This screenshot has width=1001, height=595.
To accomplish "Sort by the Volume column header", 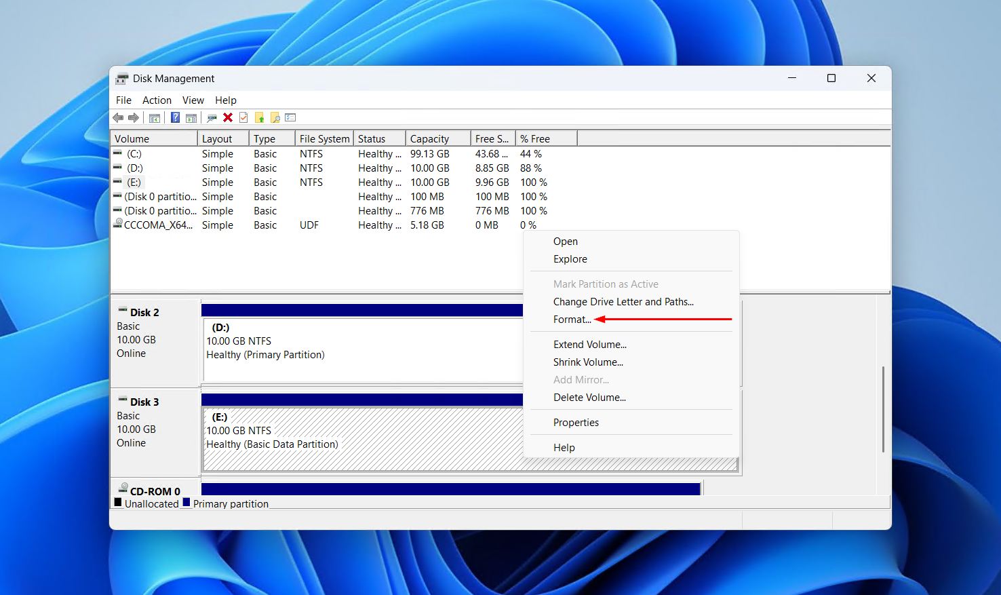I will pyautogui.click(x=154, y=138).
